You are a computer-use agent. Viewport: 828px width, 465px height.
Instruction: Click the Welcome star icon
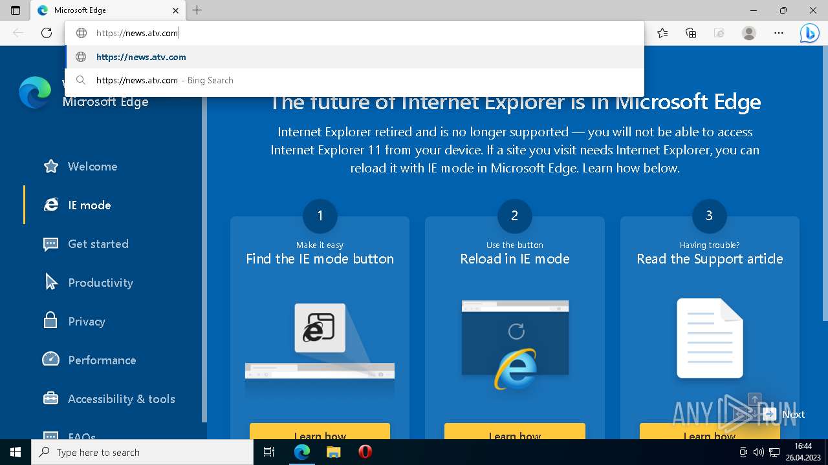point(51,166)
